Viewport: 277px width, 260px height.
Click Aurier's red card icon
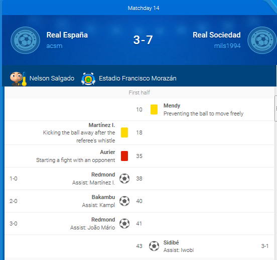tap(124, 156)
